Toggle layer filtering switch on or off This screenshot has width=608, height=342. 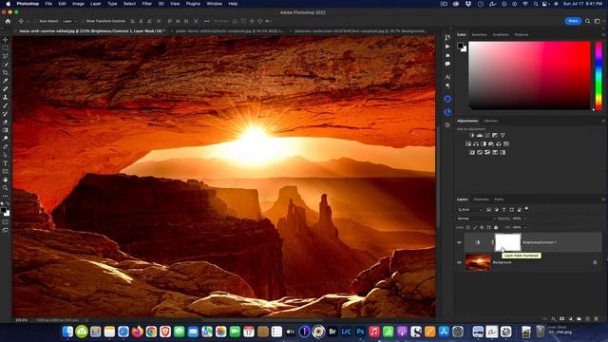point(526,209)
